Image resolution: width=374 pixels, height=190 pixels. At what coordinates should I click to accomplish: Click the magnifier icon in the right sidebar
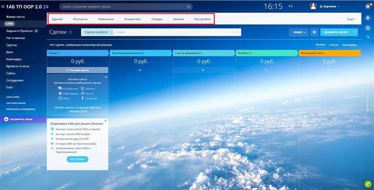tap(368, 37)
